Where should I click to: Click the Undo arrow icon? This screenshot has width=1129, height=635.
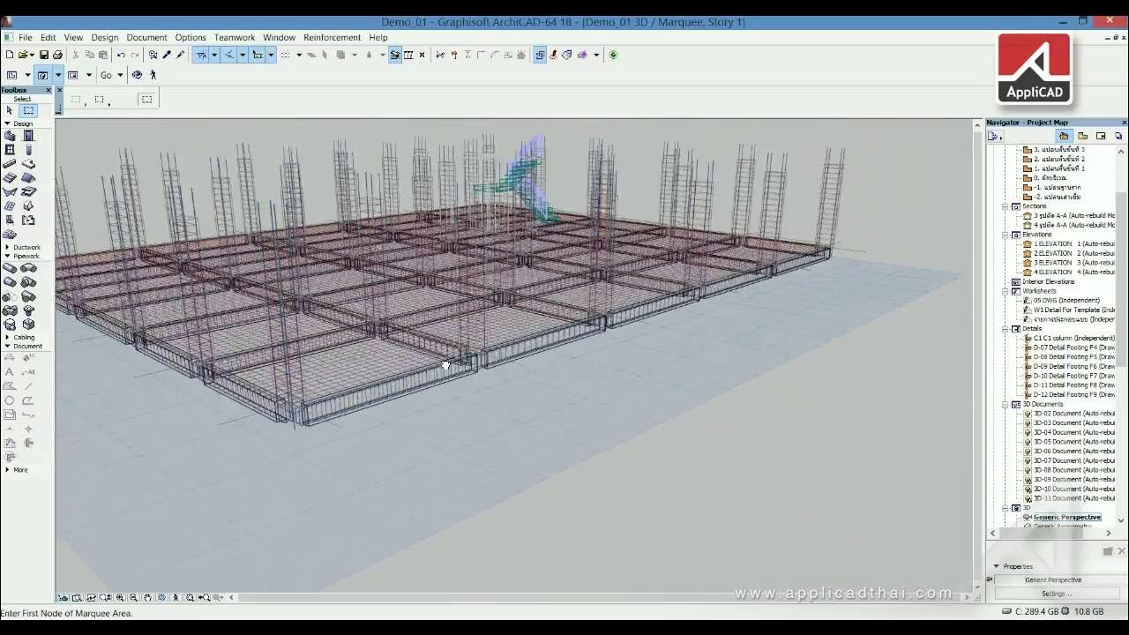pos(122,55)
